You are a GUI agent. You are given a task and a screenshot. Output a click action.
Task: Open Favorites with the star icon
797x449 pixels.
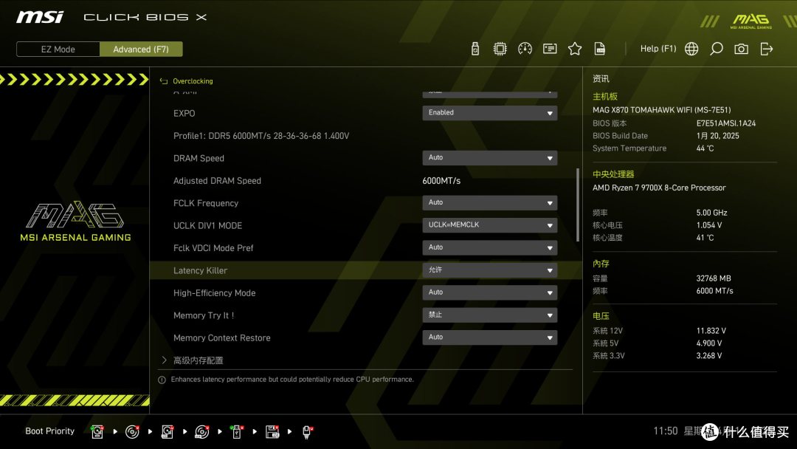(x=574, y=49)
